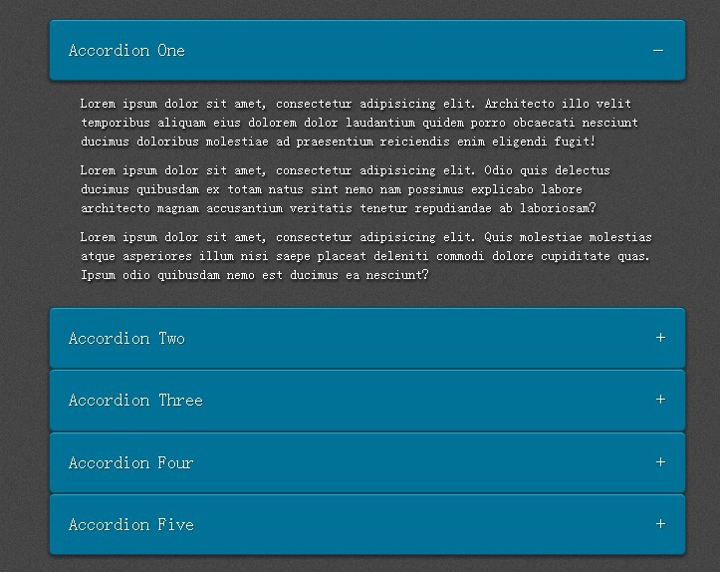This screenshot has height=572, width=720.
Task: Click the plus icon on Accordion Two
Action: click(x=660, y=338)
